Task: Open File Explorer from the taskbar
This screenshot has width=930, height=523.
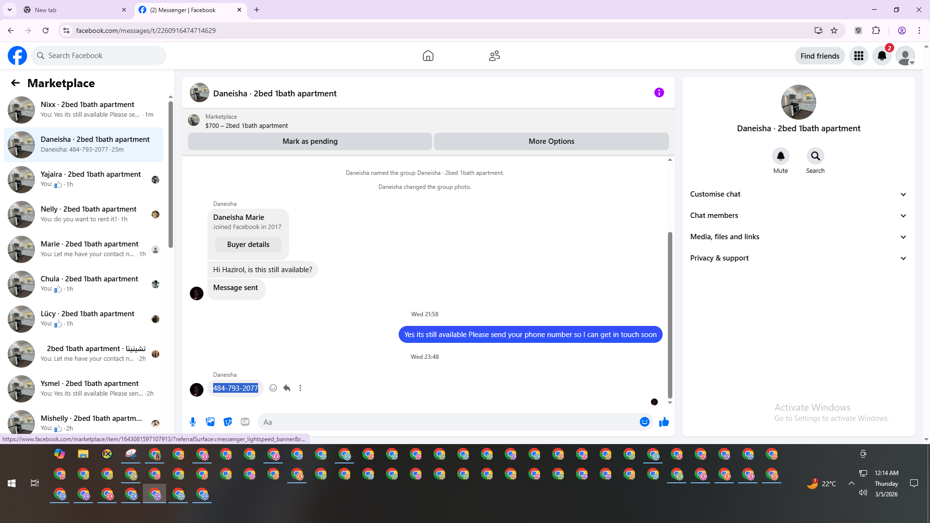Action: coord(83,454)
